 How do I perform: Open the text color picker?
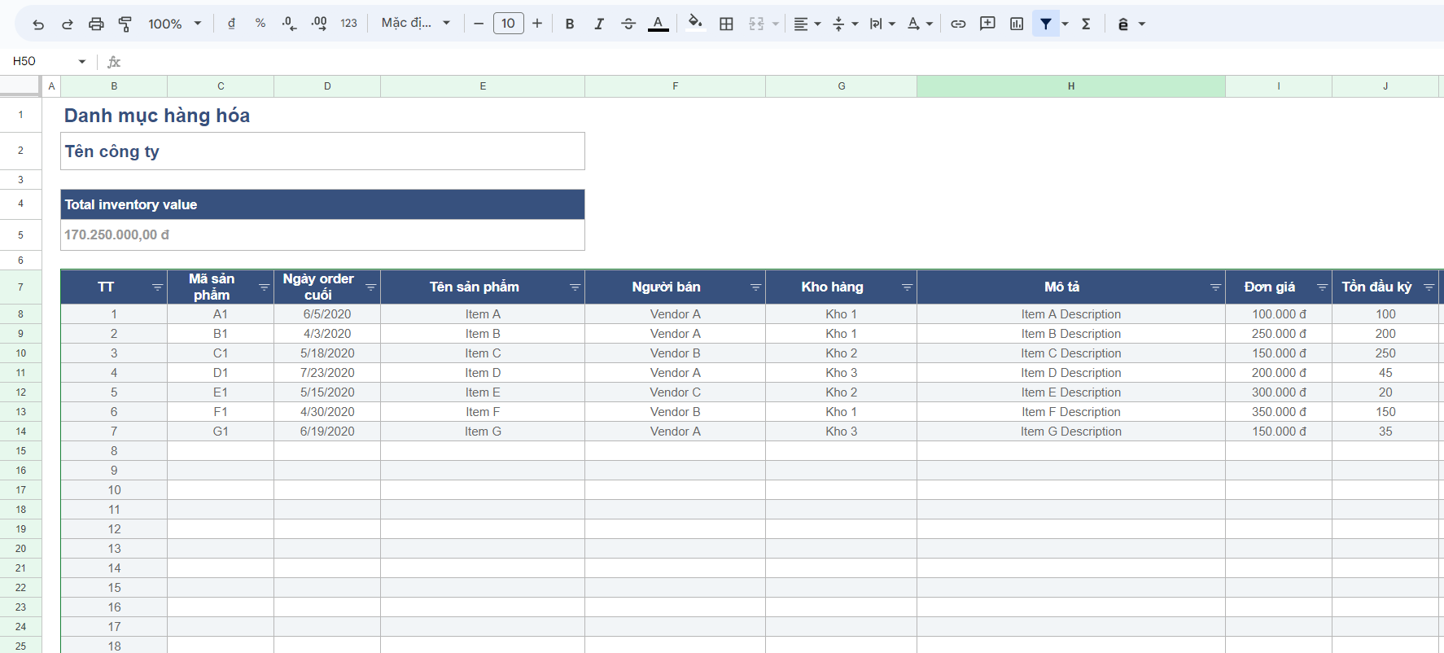tap(658, 24)
